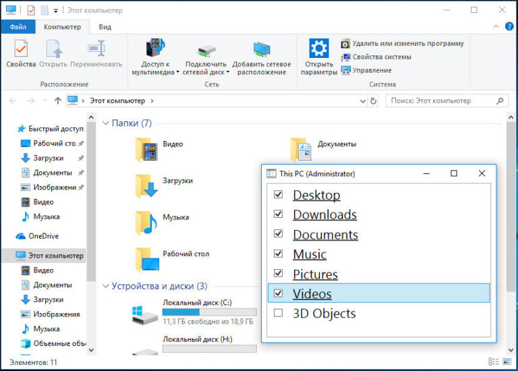
Task: Click the Downloads link in dialog
Action: click(324, 215)
